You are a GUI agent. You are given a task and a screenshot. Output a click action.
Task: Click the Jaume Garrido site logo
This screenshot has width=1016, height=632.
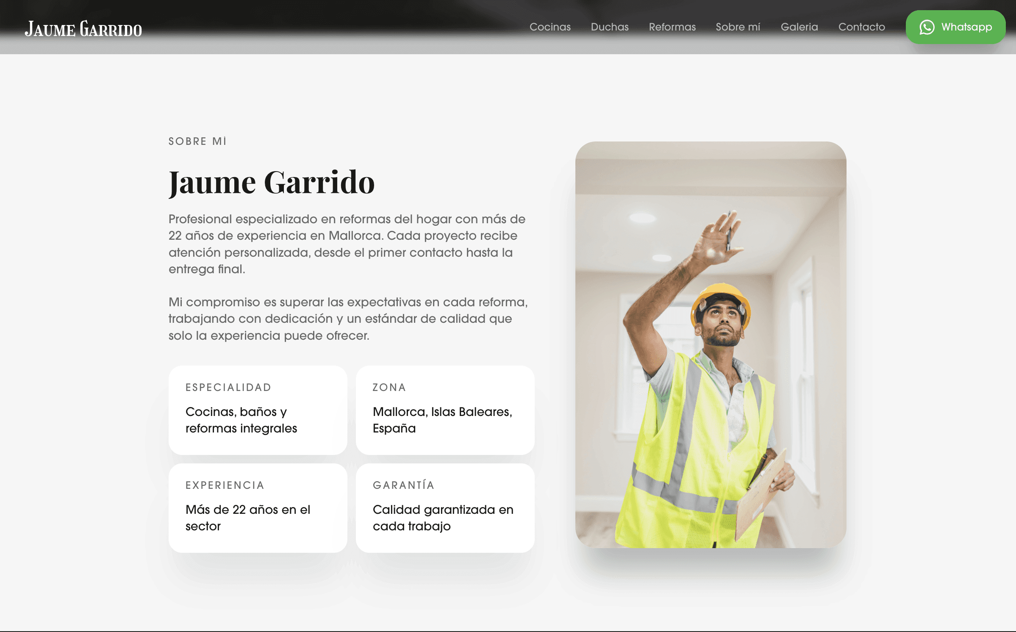click(83, 29)
